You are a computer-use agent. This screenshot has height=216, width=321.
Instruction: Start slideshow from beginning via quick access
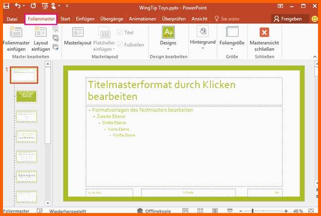[x=45, y=6]
